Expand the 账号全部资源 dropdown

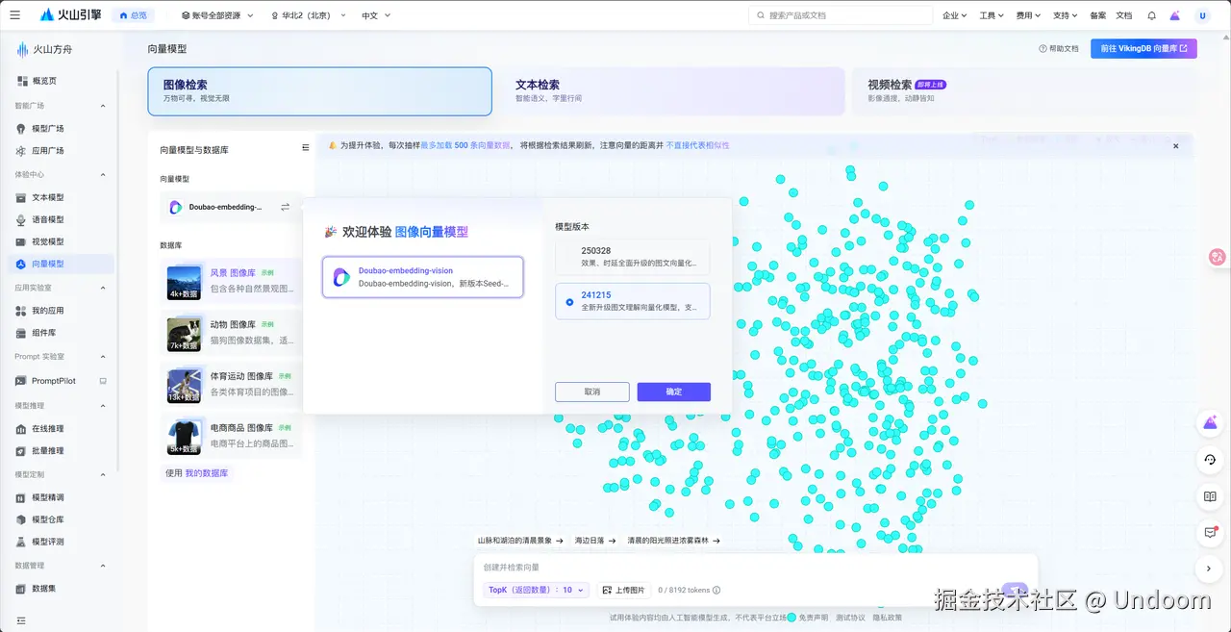(217, 15)
